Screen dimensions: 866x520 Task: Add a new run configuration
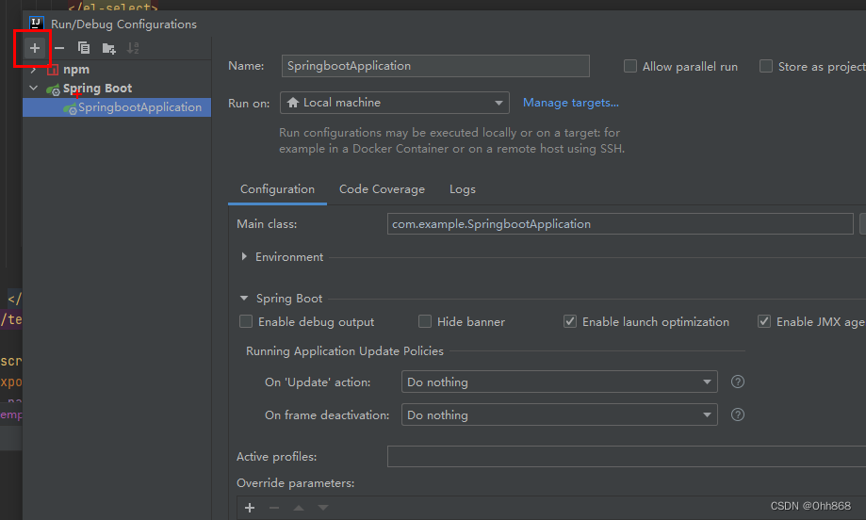coord(35,48)
